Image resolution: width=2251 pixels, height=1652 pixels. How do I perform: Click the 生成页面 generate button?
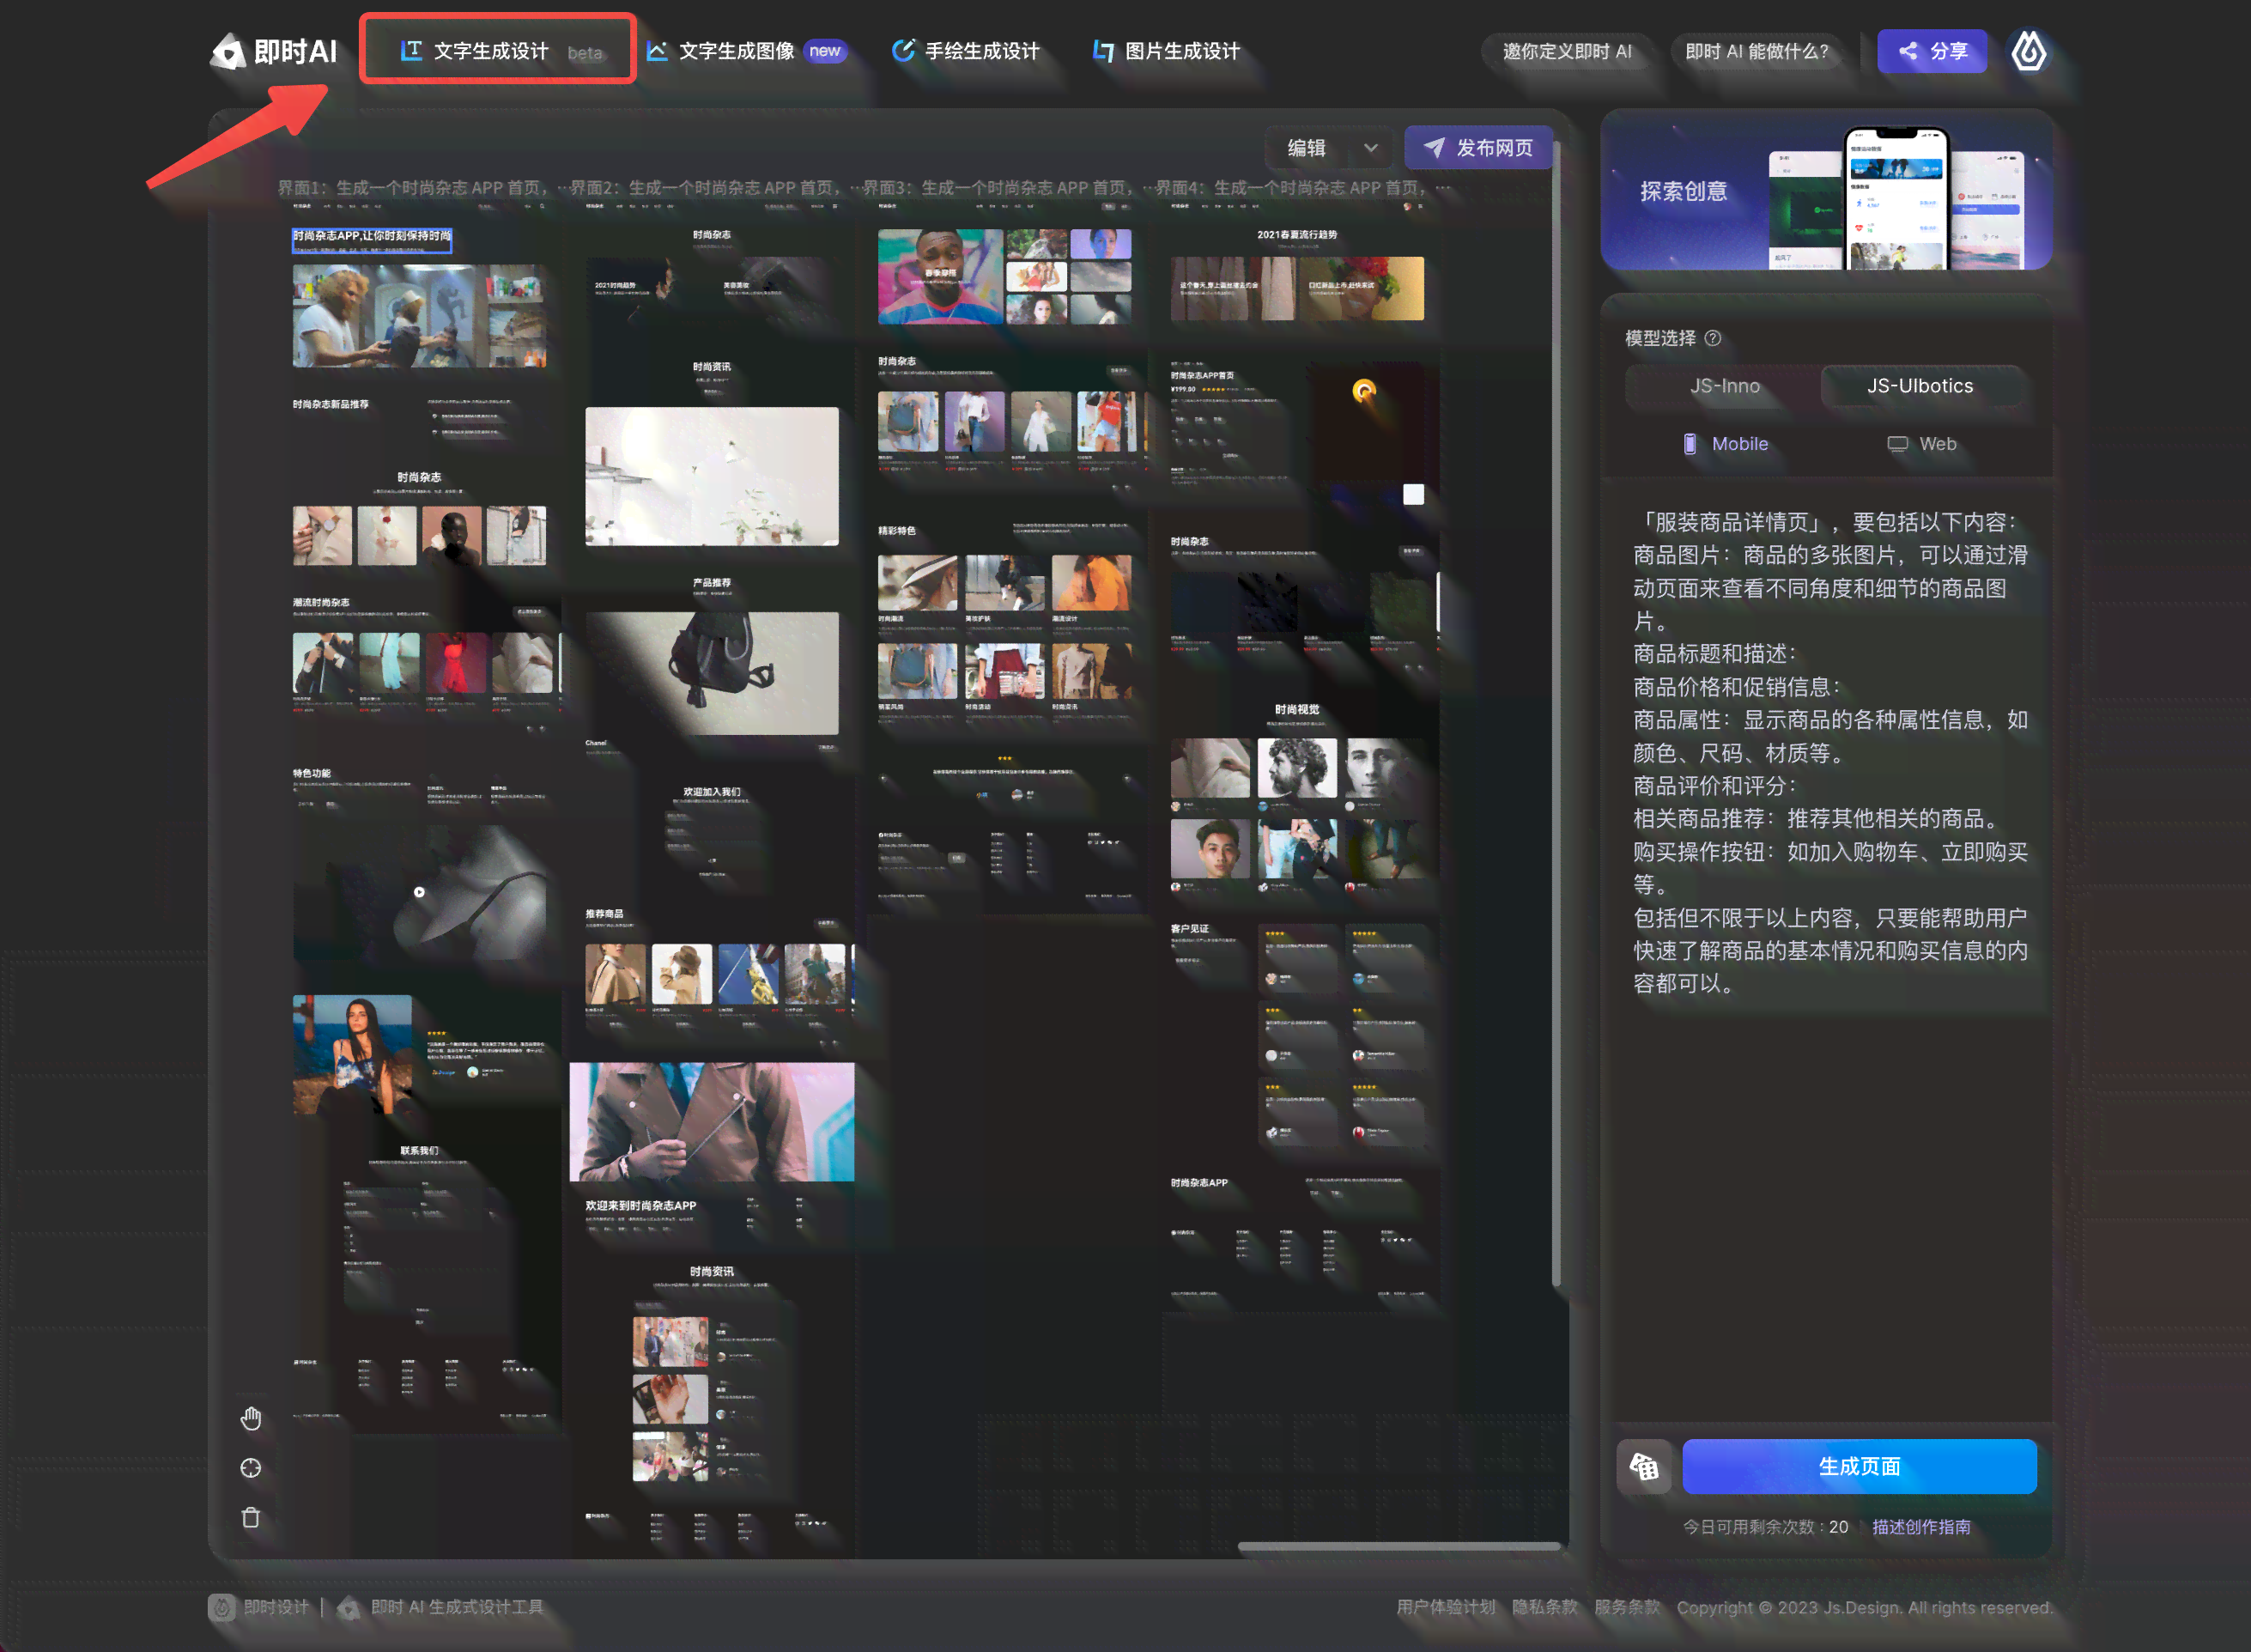pyautogui.click(x=1860, y=1467)
